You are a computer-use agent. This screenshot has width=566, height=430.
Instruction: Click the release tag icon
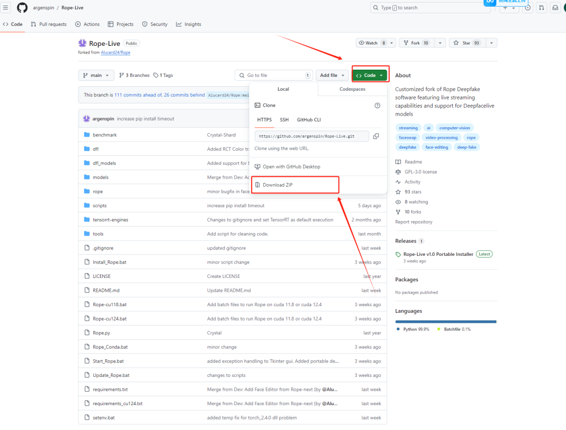[x=398, y=254]
